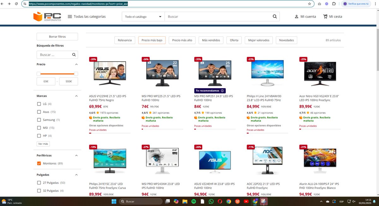The width and height of the screenshot is (379, 206).
Task: Check the 32 Pulgadas filter
Action: point(39,191)
